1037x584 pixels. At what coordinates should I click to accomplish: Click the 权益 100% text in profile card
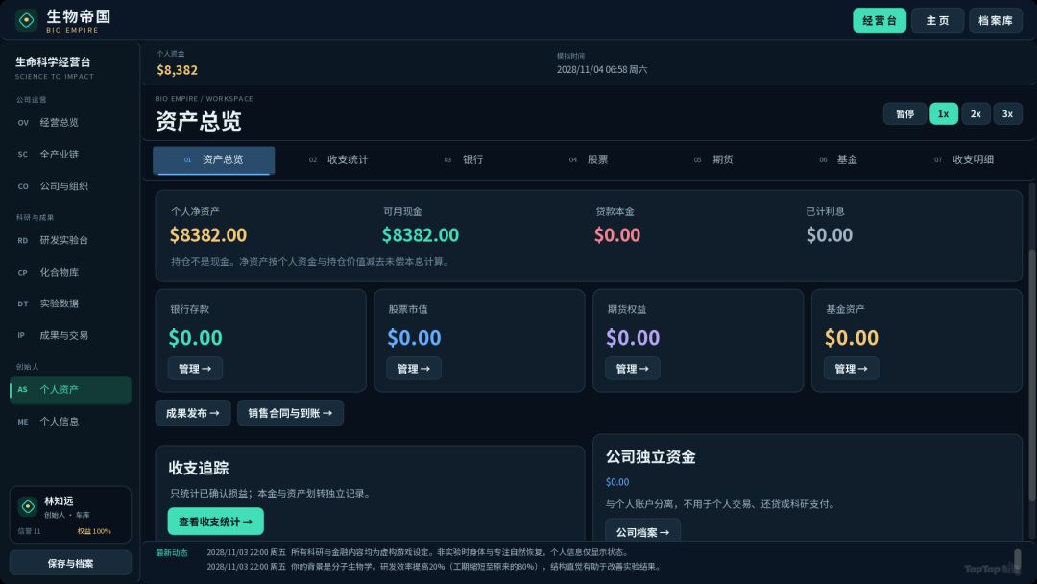pos(94,531)
